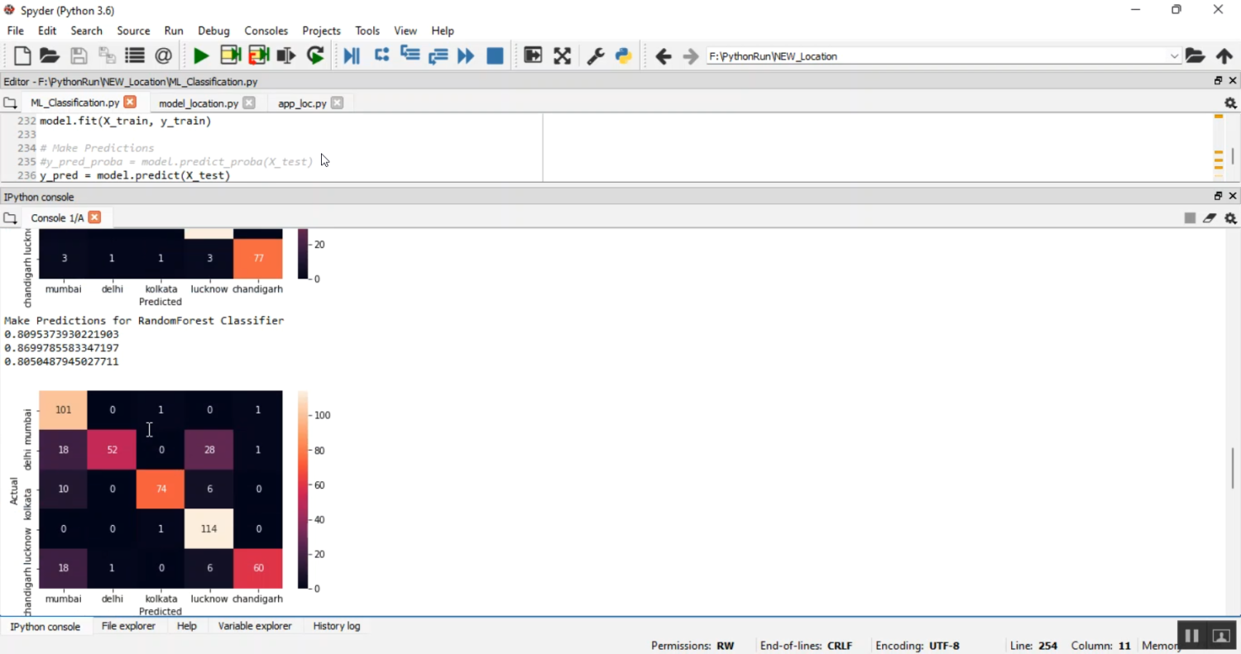The height and width of the screenshot is (654, 1241).
Task: Expand the working directory path dropdown
Action: [1174, 56]
